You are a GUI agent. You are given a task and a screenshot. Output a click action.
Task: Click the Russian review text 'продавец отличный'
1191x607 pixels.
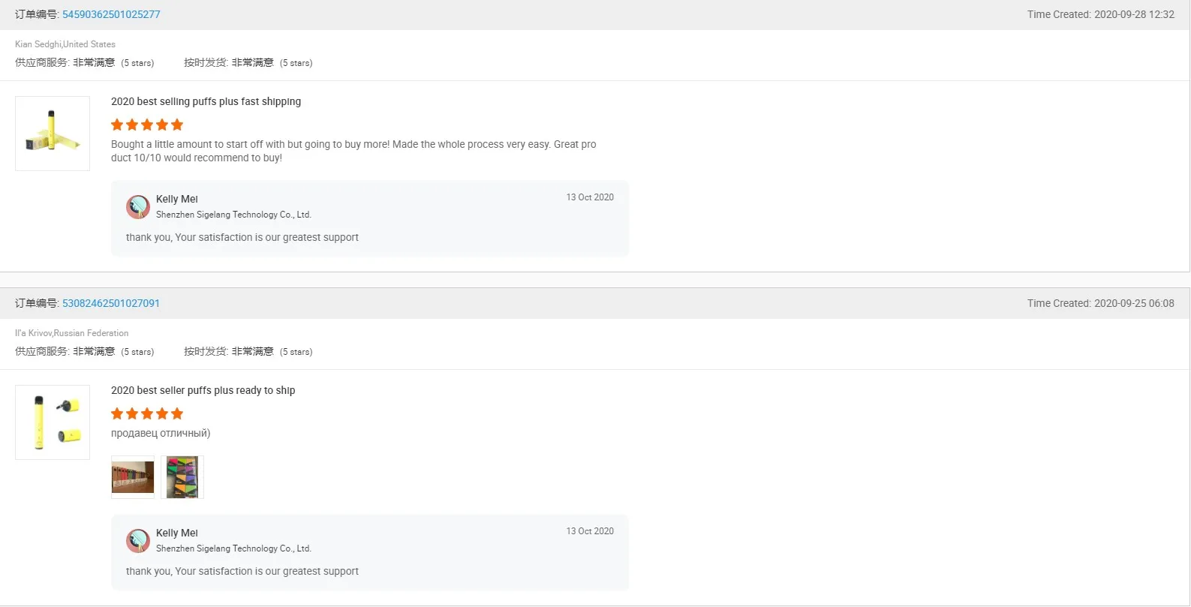tap(161, 433)
